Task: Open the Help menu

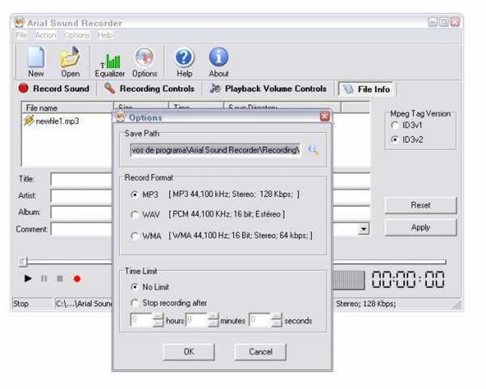Action: pos(105,35)
